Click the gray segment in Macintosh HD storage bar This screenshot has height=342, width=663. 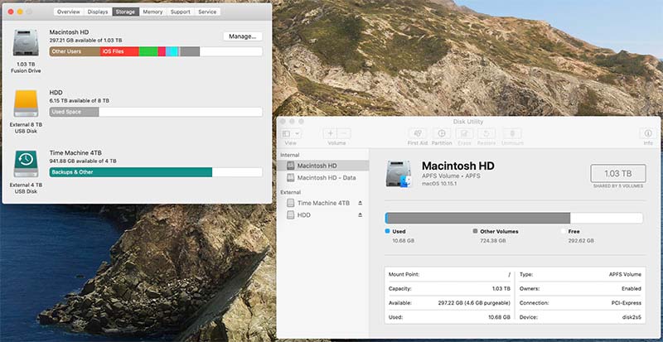coord(190,51)
